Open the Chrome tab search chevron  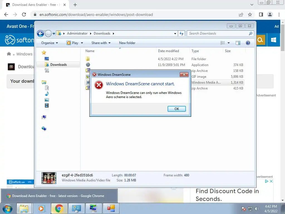coord(252,5)
